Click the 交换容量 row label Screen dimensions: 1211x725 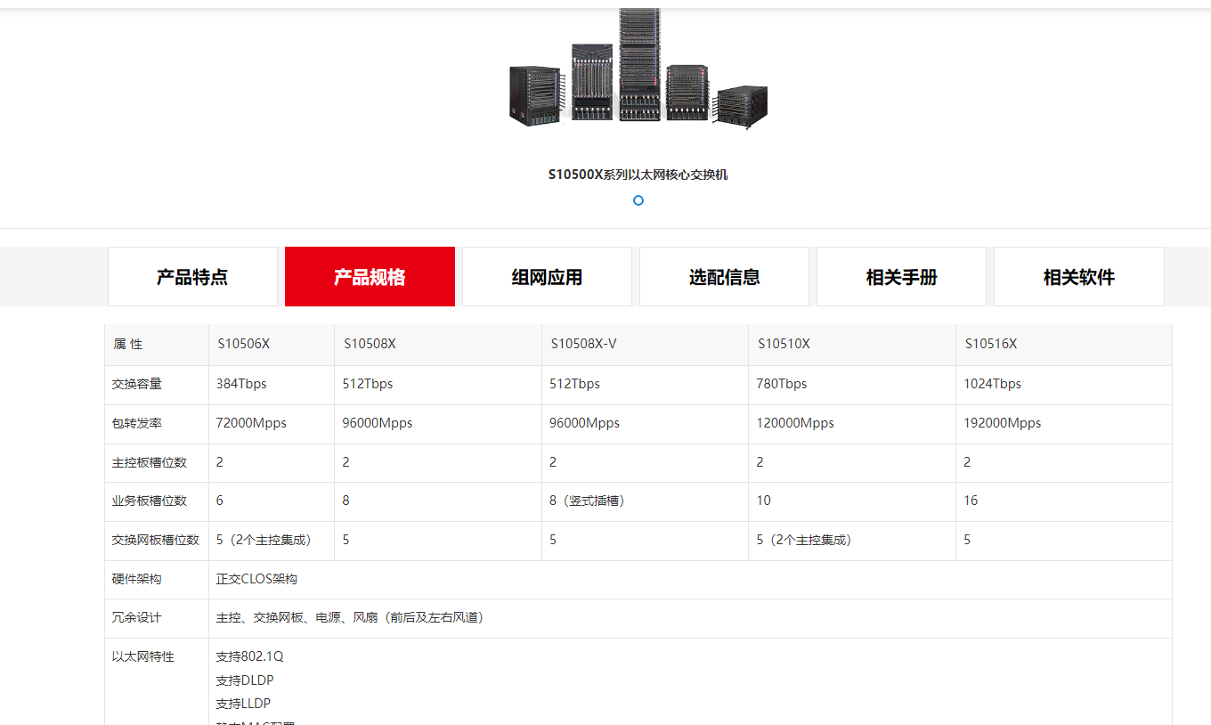pyautogui.click(x=137, y=384)
